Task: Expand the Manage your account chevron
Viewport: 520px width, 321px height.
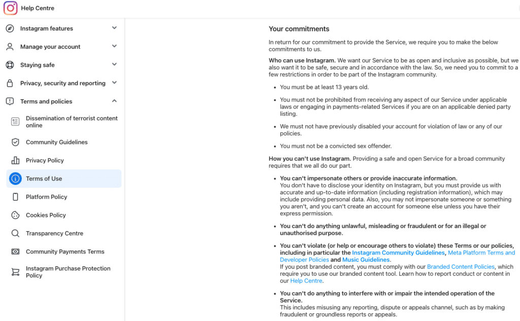Action: [x=114, y=46]
